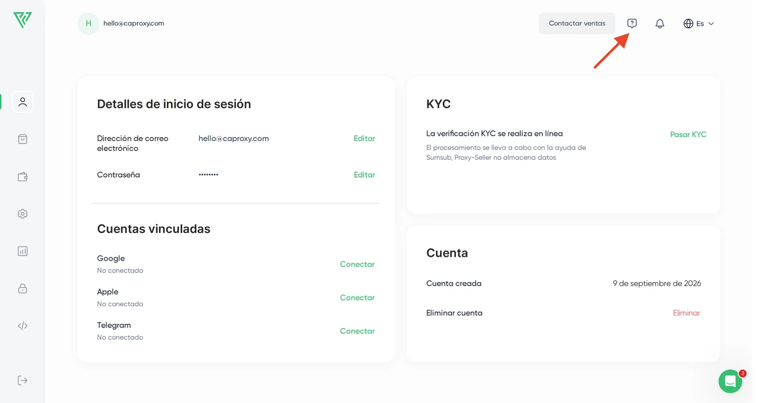Viewport: 757px width, 403px height.
Task: Open the help question mark icon
Action: point(632,24)
